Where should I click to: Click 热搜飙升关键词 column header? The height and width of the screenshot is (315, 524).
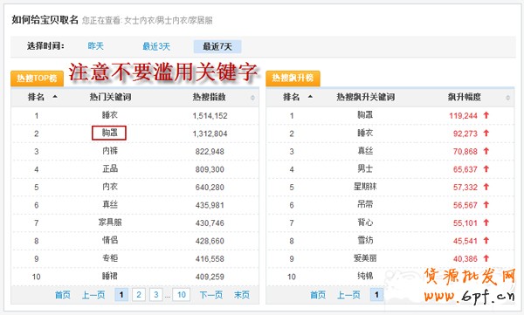pos(366,97)
